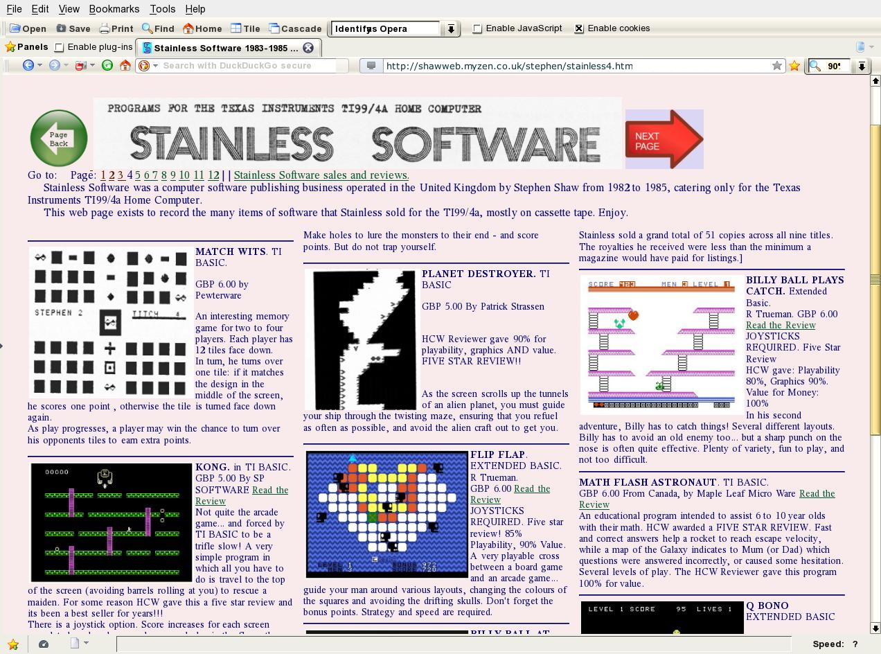
Task: Click the Tile windows toolbar button
Action: click(x=245, y=28)
